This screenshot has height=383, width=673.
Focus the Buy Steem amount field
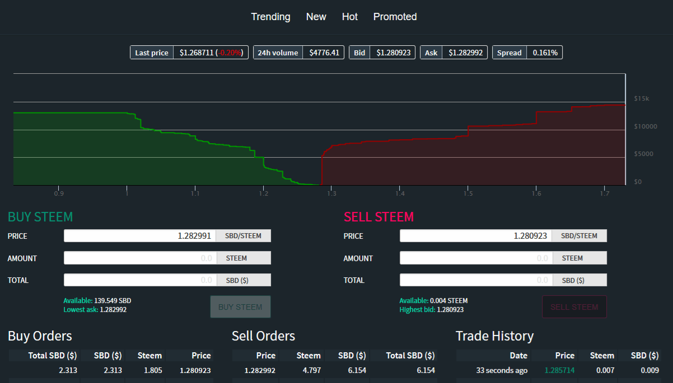(x=140, y=258)
